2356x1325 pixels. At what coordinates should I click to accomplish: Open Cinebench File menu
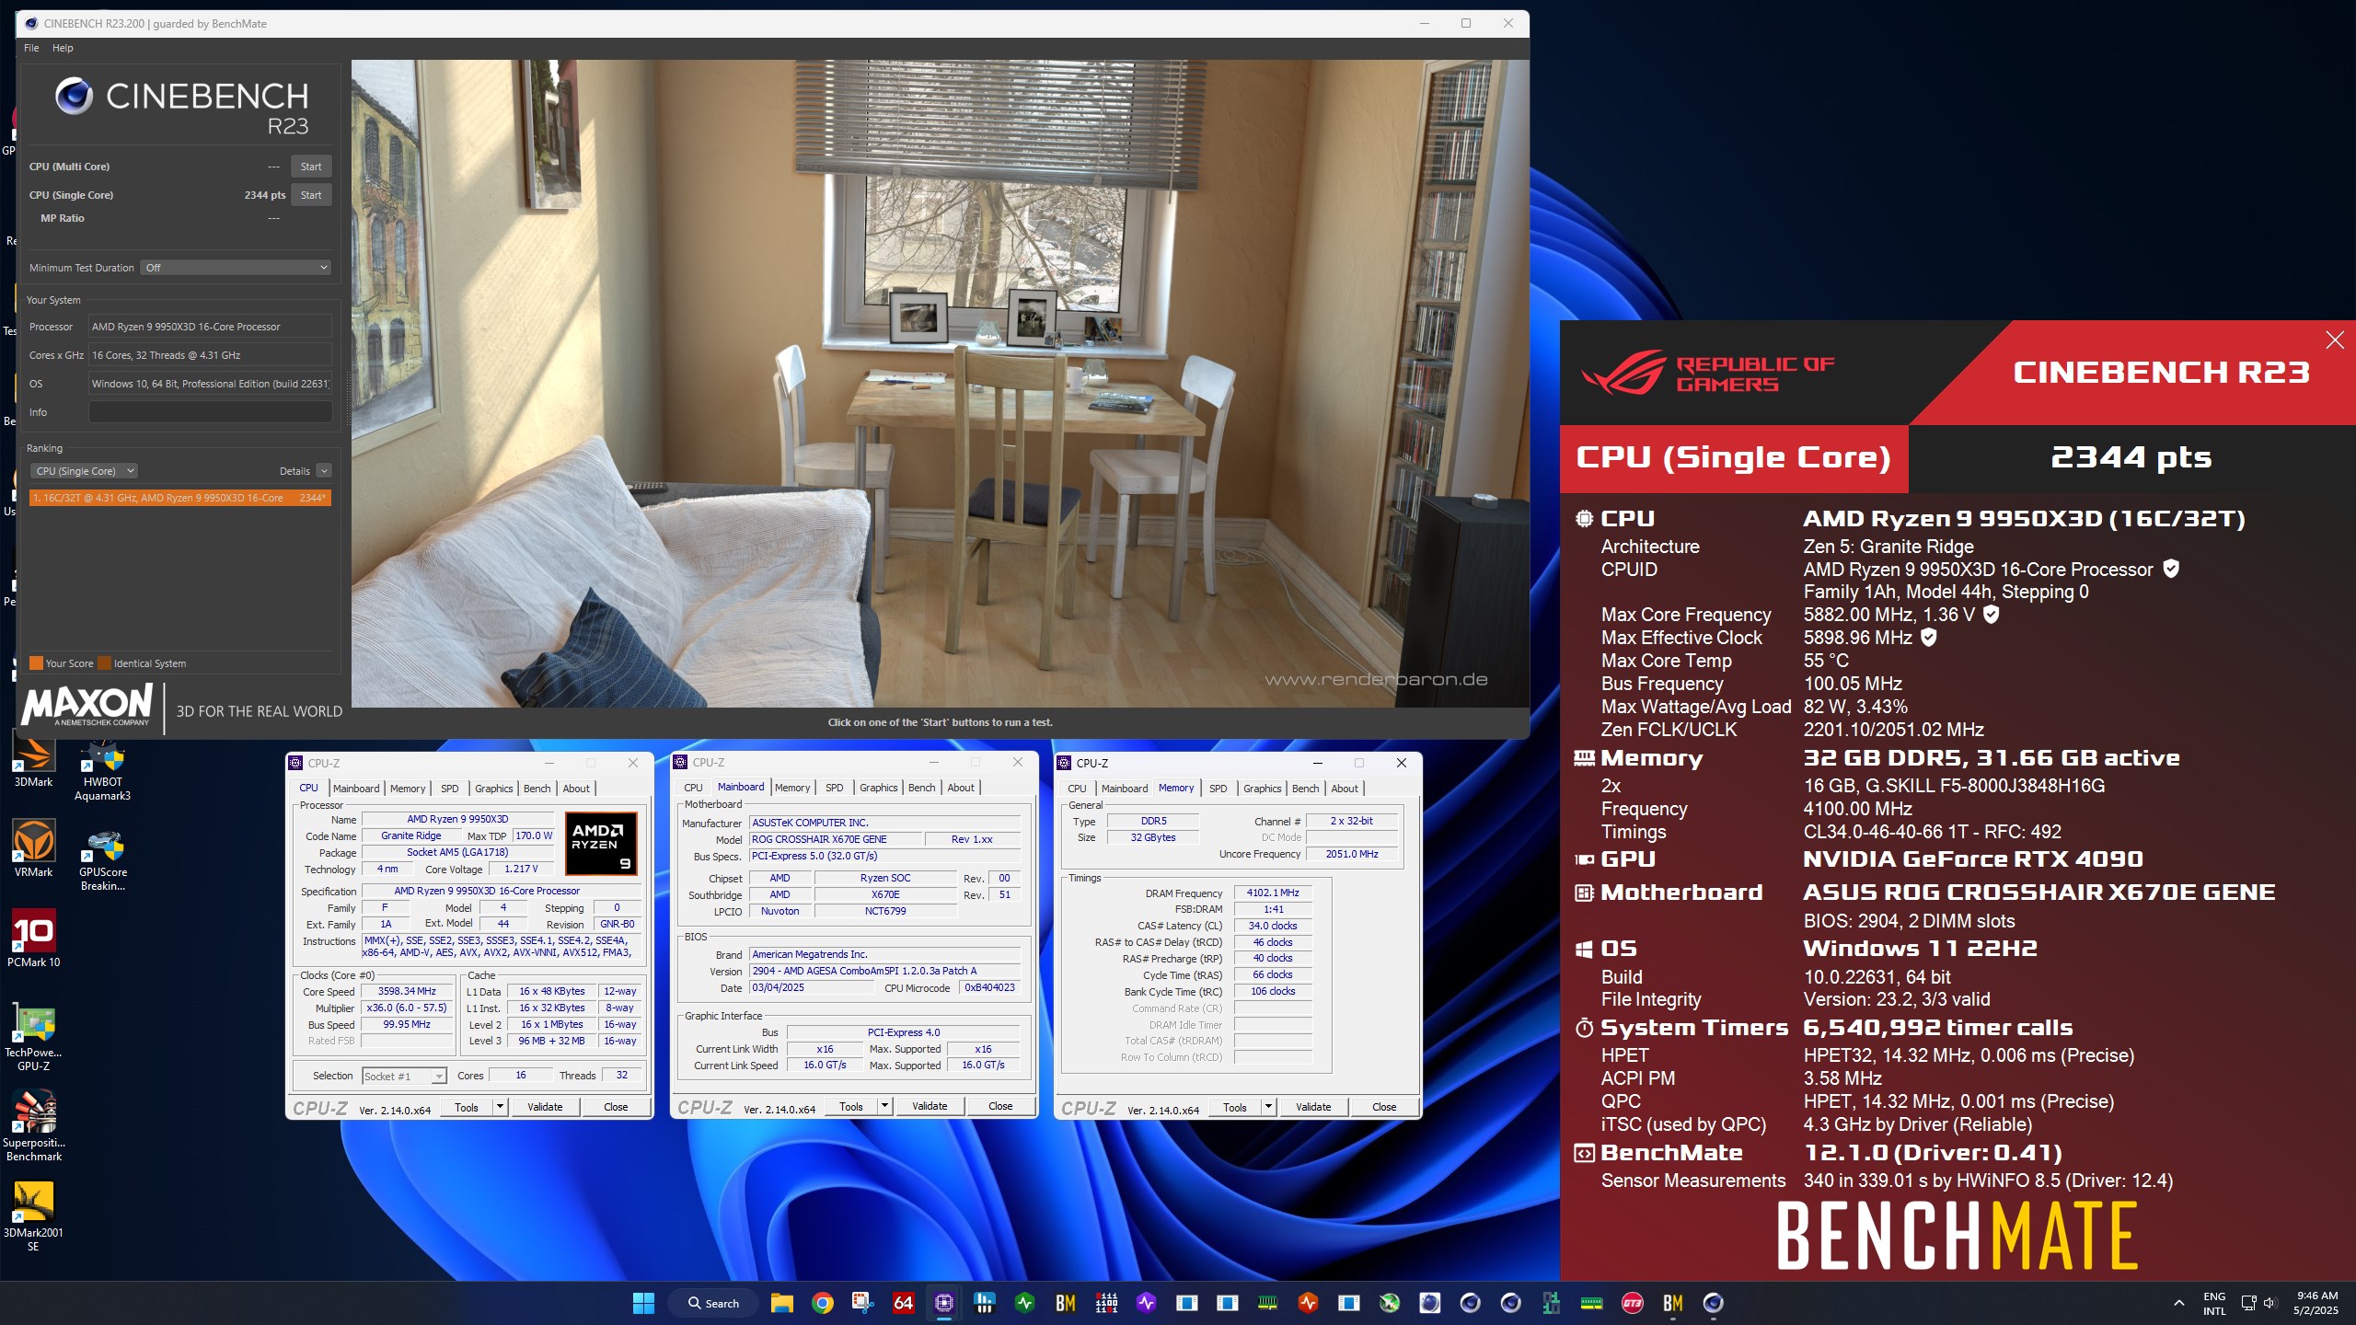click(x=31, y=48)
